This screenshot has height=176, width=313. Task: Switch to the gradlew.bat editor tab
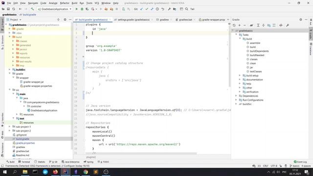[x=185, y=20]
